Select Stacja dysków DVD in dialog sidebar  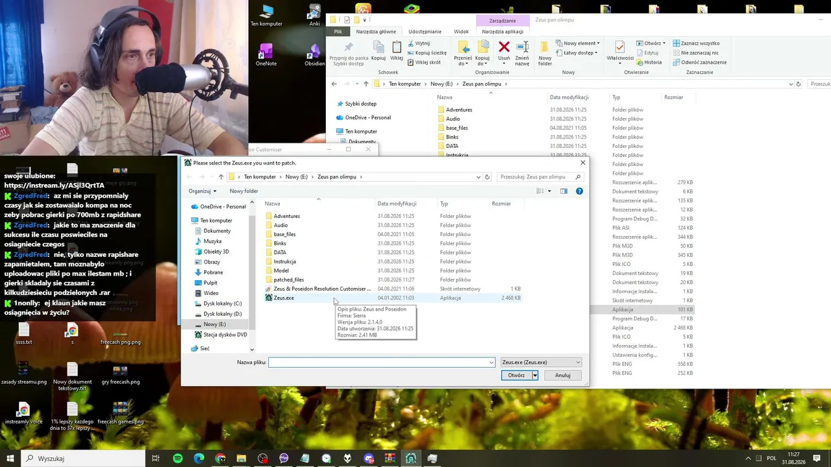(x=221, y=335)
